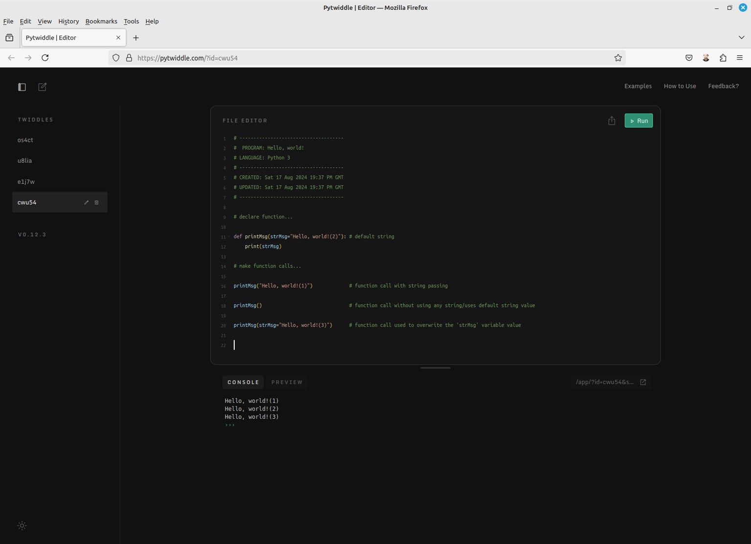The width and height of the screenshot is (751, 544).
Task: Reload the page with the refresh icon
Action: pos(45,58)
